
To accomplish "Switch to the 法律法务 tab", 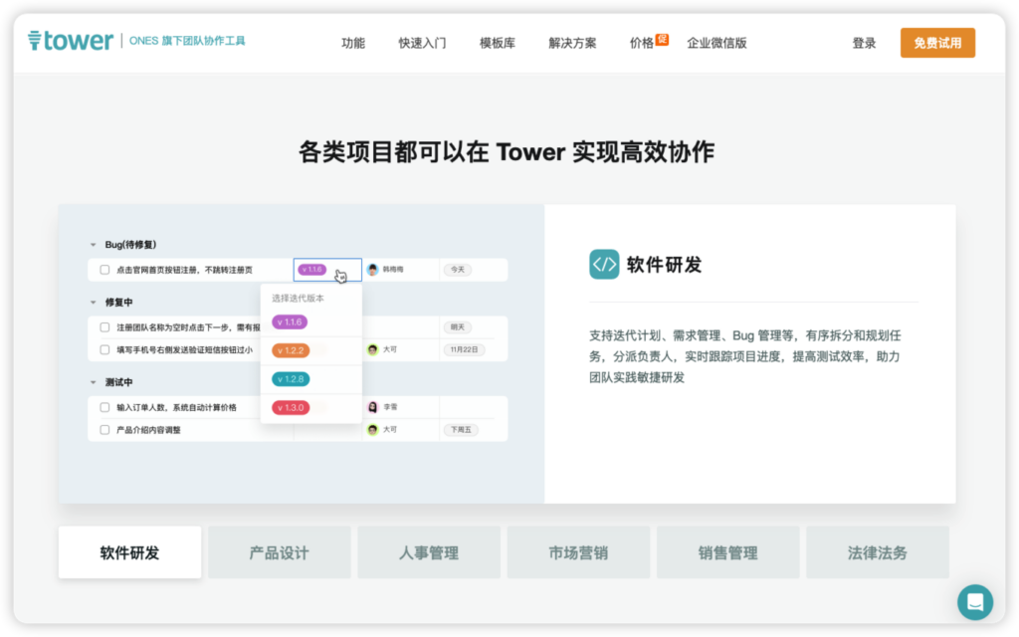I will (x=878, y=552).
